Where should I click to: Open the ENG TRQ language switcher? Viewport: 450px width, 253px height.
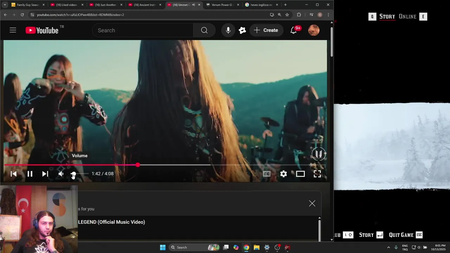405,247
